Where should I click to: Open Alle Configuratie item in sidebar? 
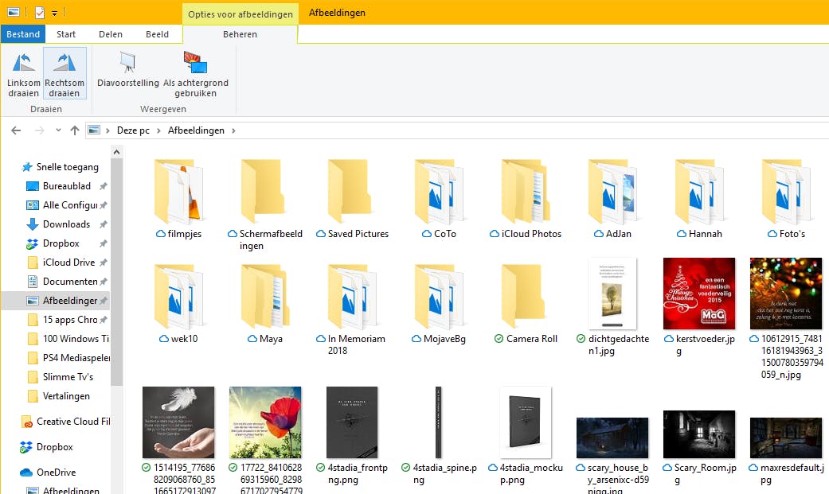click(x=70, y=205)
